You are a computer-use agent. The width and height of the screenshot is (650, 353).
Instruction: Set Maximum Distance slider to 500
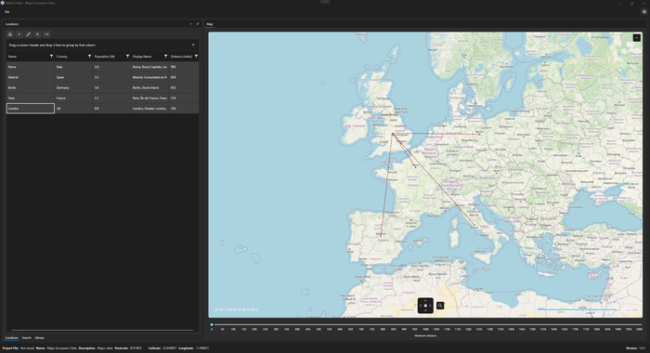tap(318, 325)
